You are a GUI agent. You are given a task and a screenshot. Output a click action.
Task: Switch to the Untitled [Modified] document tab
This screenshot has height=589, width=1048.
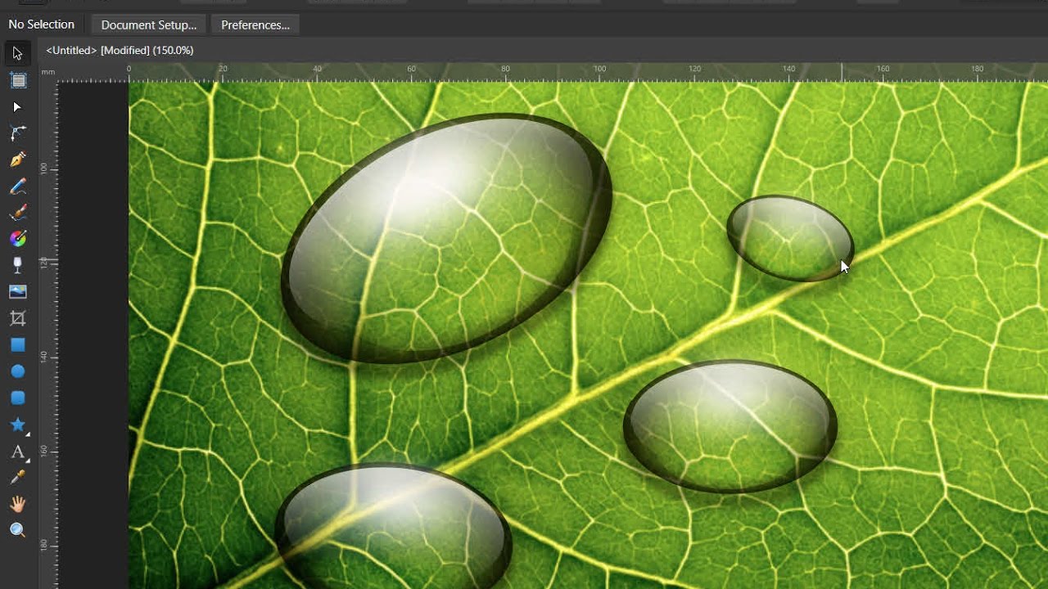pos(120,50)
